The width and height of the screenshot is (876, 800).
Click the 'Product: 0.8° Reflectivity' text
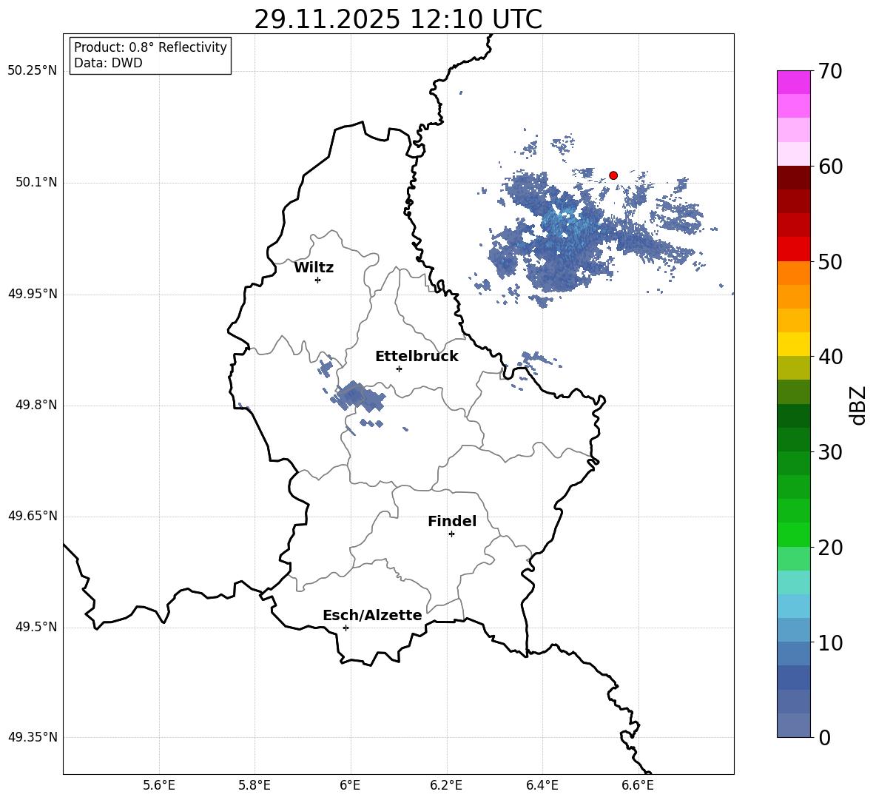[x=150, y=47]
